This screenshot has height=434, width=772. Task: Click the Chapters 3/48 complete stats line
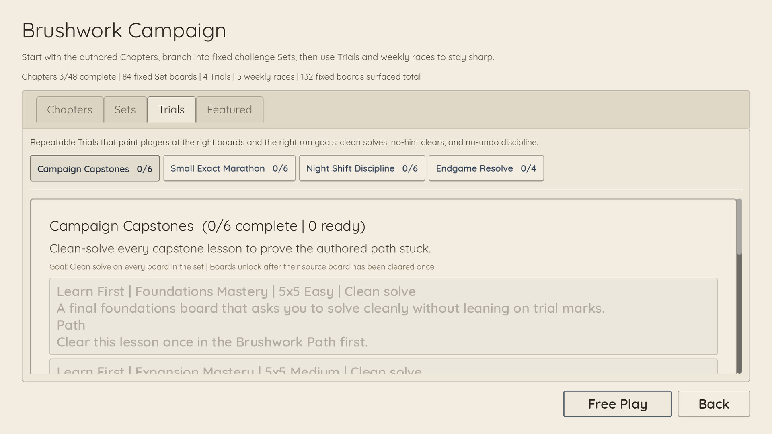tap(221, 77)
